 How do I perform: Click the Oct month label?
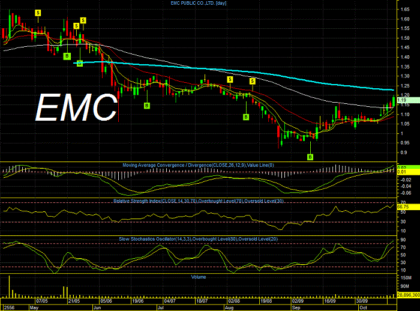tap(363, 307)
